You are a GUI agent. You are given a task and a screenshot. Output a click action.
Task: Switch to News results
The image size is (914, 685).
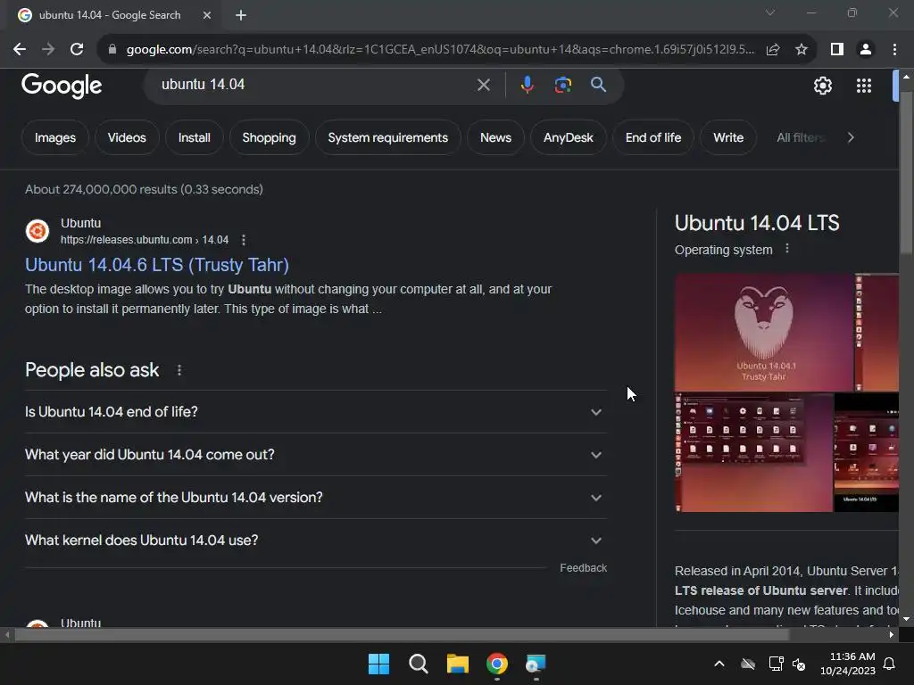pos(495,137)
